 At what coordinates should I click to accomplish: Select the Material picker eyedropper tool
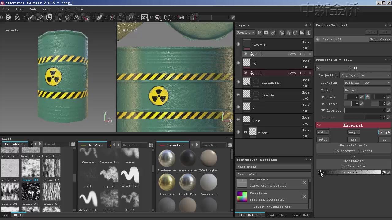[x=99, y=17]
